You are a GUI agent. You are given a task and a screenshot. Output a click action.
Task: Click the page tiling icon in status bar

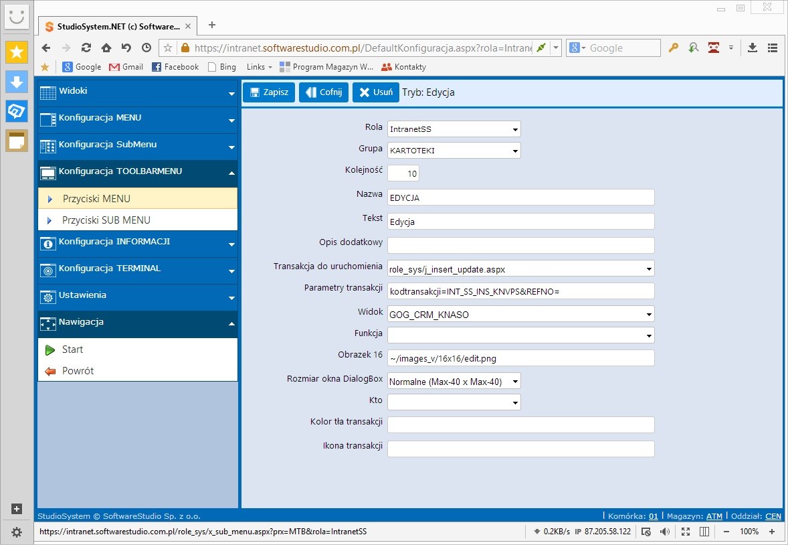(704, 532)
